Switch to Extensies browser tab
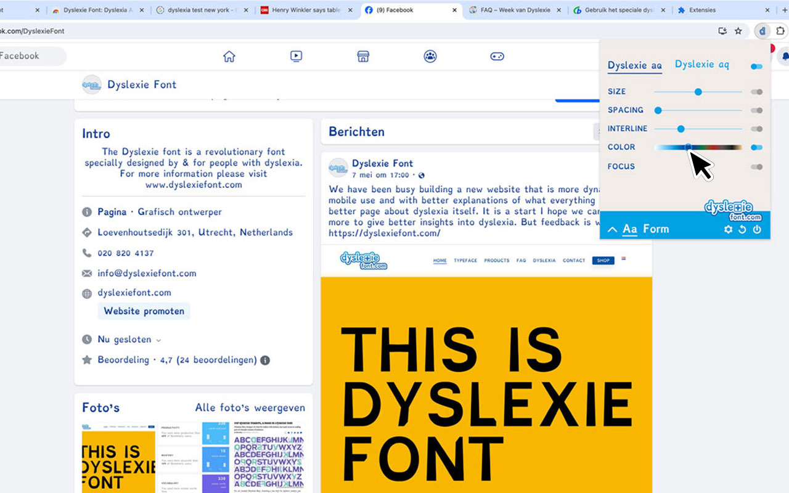Image resolution: width=789 pixels, height=493 pixels. point(724,10)
